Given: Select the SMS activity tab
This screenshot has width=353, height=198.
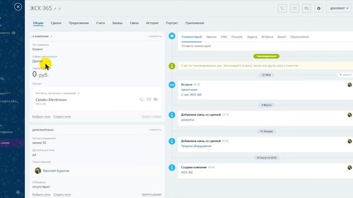Looking at the screenshot, I should (224, 37).
